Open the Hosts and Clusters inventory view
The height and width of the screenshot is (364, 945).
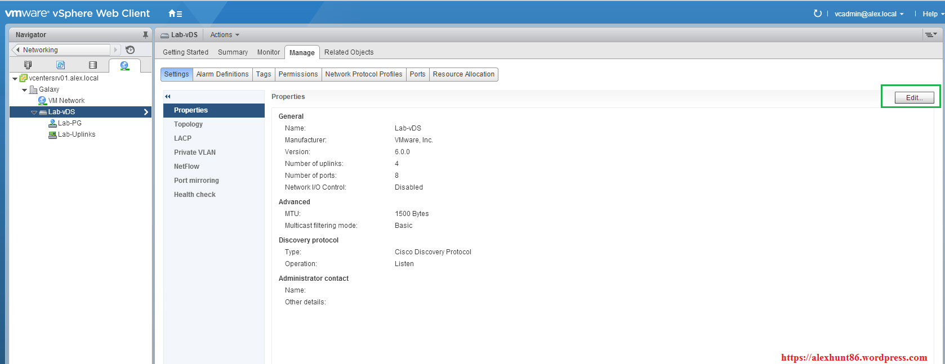tap(28, 65)
